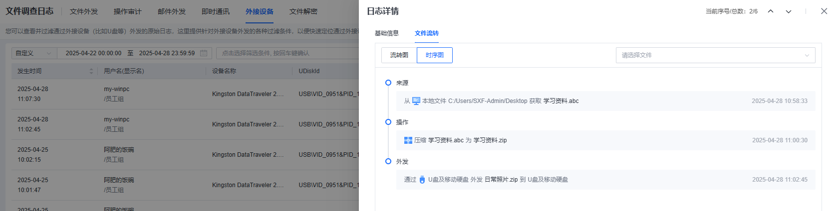Close the 日志详情 panel
This screenshot has width=838, height=211.
tap(824, 11)
